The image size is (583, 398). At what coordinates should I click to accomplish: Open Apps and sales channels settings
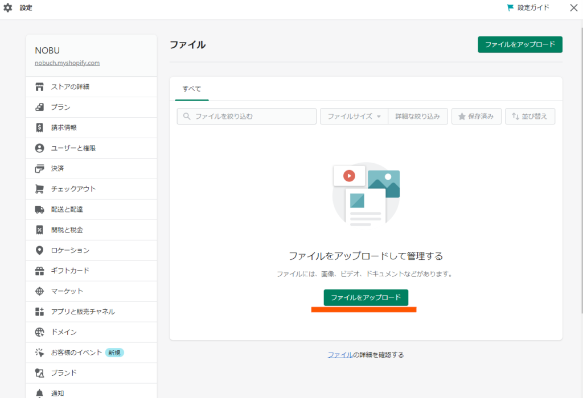click(x=83, y=312)
